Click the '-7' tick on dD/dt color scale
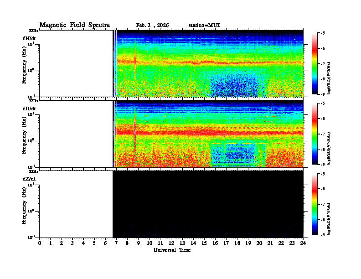The image size is (361, 279). 323,134
